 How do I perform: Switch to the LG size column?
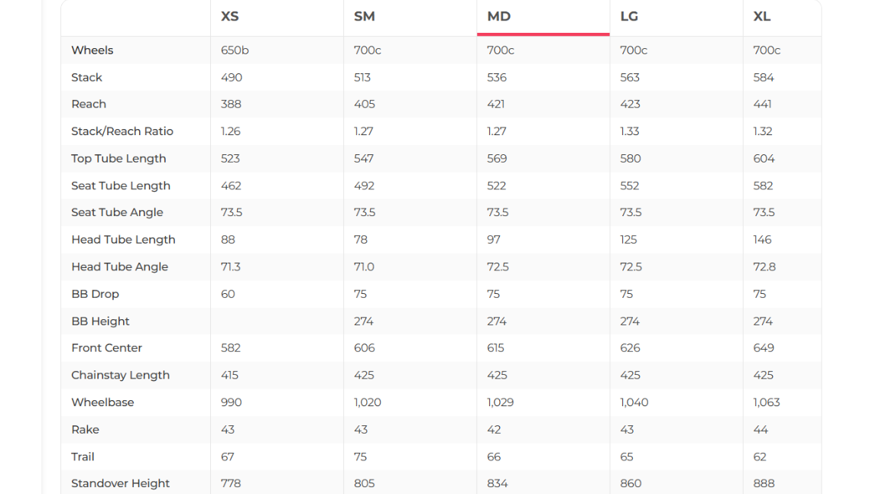(629, 17)
